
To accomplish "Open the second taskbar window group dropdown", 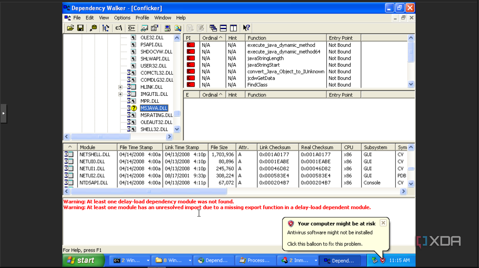I will point(190,260).
